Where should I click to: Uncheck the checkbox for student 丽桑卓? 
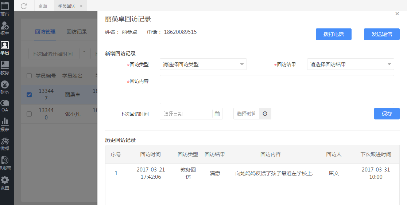(29, 95)
